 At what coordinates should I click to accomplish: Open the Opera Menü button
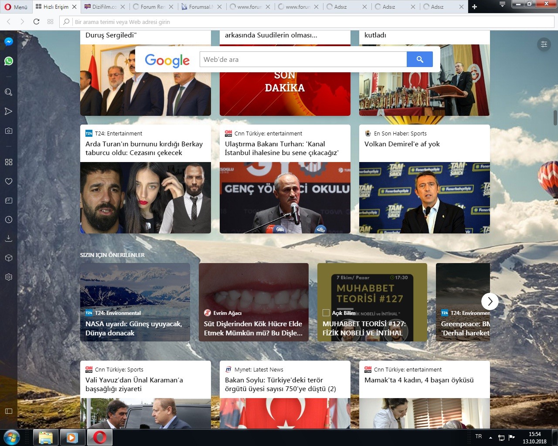point(16,7)
